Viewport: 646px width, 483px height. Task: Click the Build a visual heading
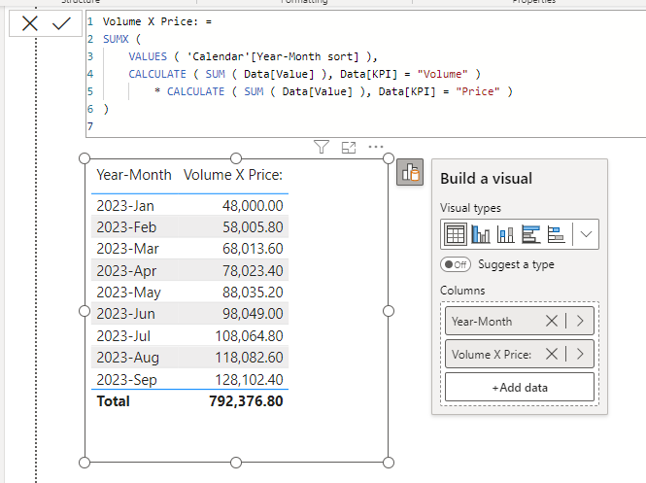(486, 179)
